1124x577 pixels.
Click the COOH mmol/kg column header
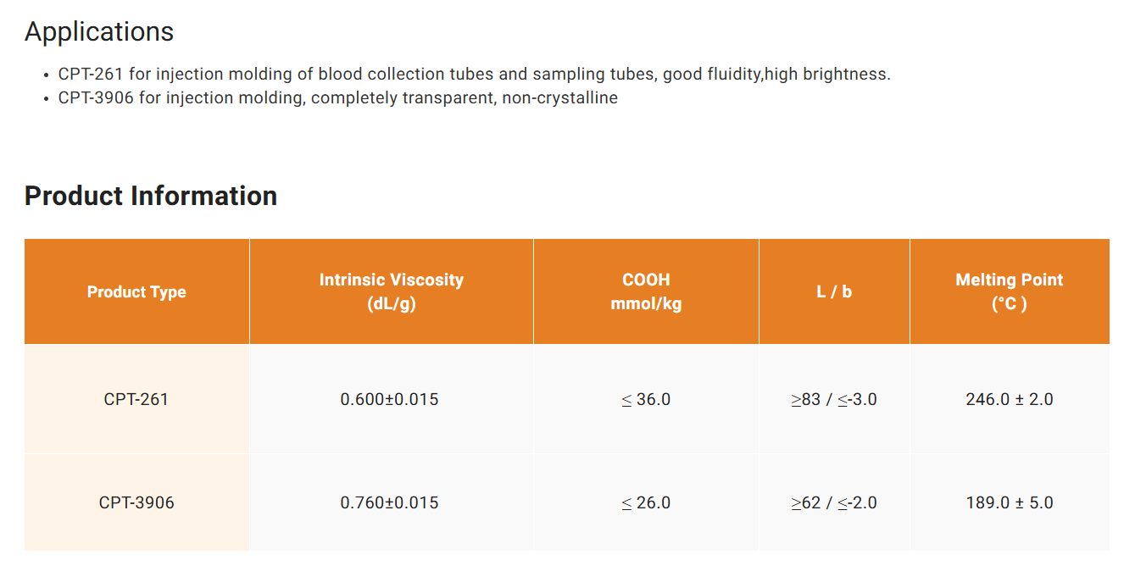[x=646, y=291]
